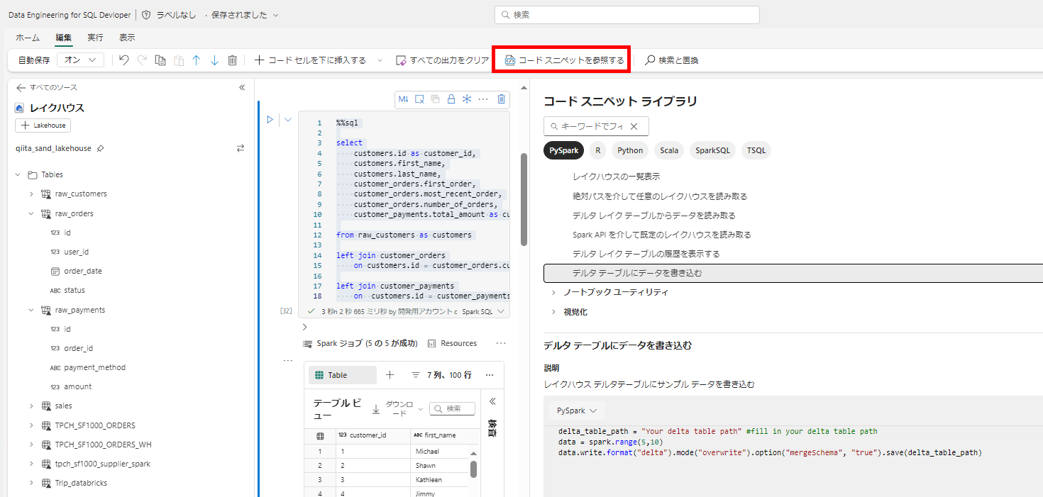1043x497 pixels.
Task: Select the 編集 ribbon tab
Action: coord(64,38)
